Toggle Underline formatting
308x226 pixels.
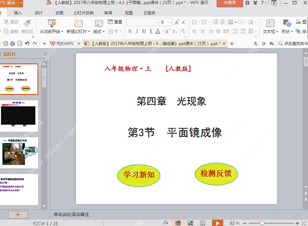tap(144, 31)
